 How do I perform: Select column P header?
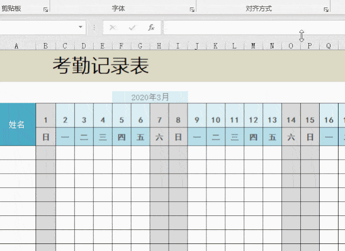point(310,46)
